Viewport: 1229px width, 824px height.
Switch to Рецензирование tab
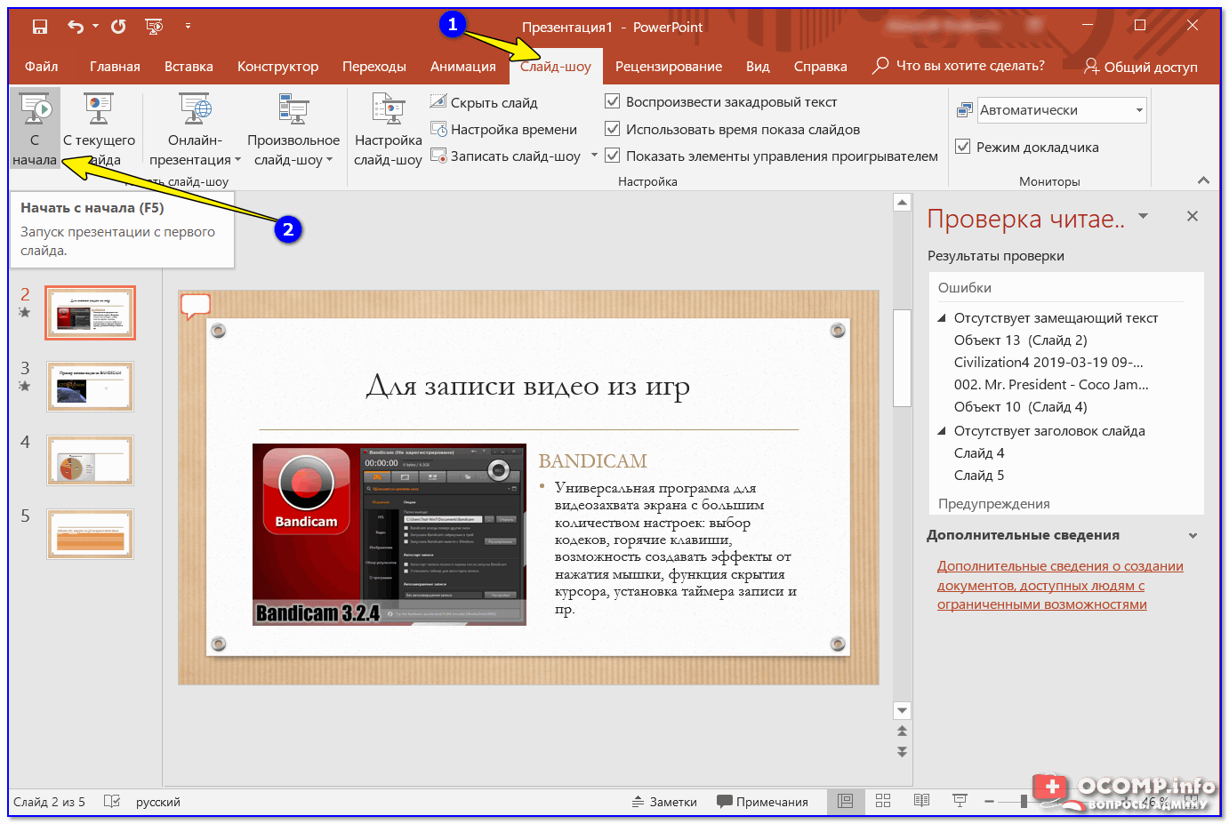[x=669, y=67]
